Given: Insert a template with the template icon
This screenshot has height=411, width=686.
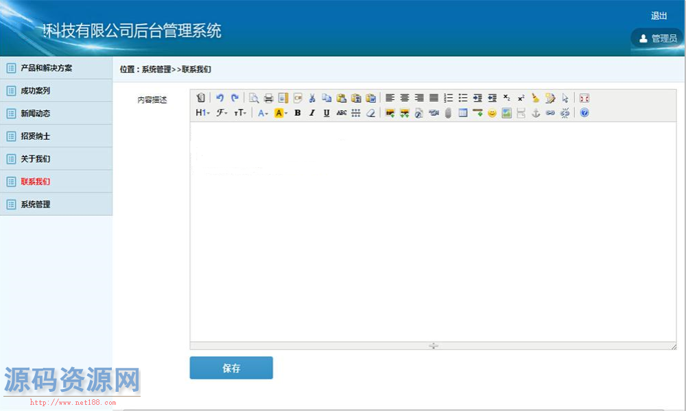Looking at the screenshot, I should [283, 98].
